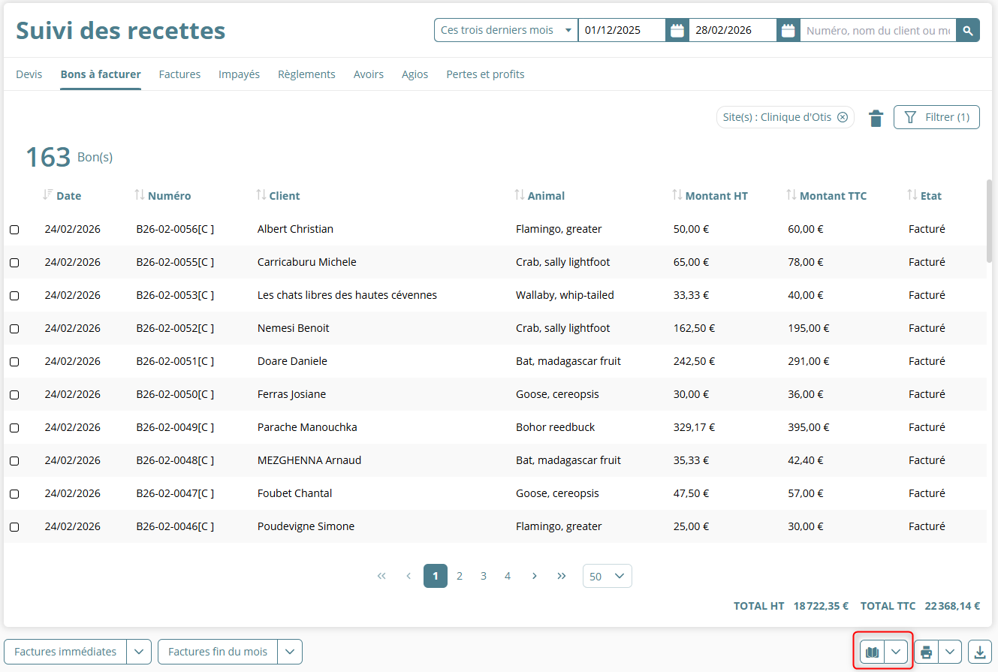Click the download export icon

point(980,652)
